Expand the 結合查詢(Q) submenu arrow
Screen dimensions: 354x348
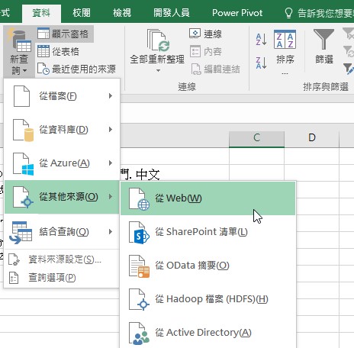[111, 231]
